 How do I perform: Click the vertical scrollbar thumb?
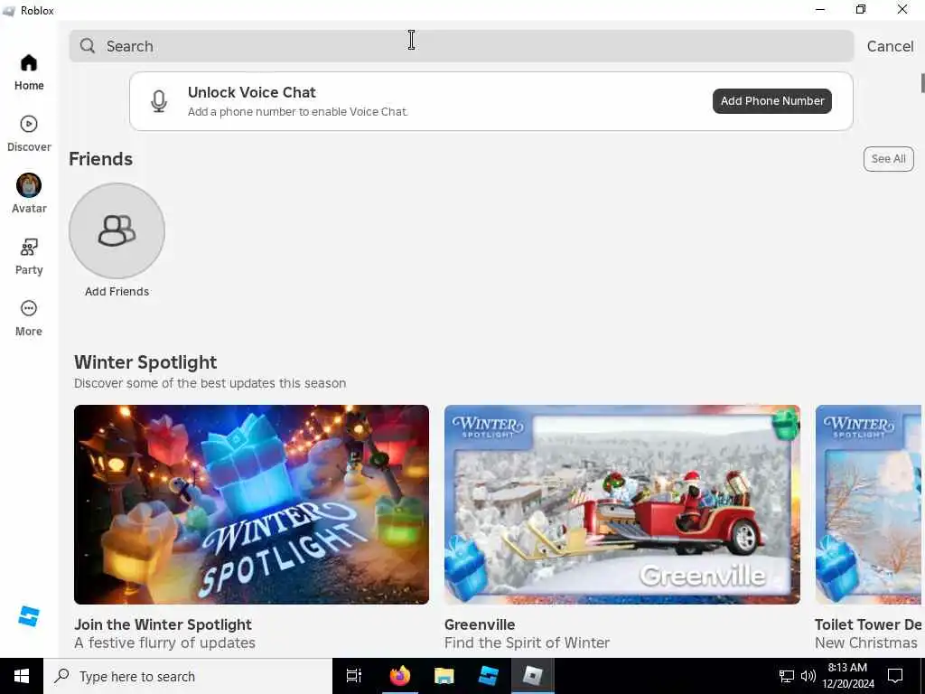(922, 82)
